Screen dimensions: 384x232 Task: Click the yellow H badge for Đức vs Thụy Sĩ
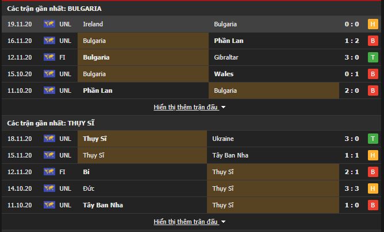(x=373, y=188)
